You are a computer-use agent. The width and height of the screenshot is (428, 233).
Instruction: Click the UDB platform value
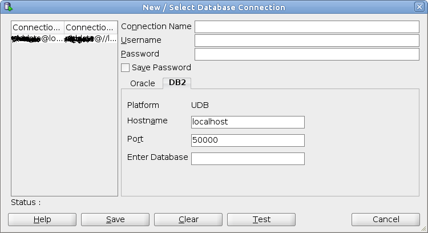[x=200, y=105]
